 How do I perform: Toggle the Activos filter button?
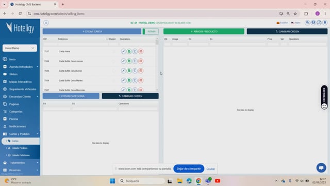(151, 32)
